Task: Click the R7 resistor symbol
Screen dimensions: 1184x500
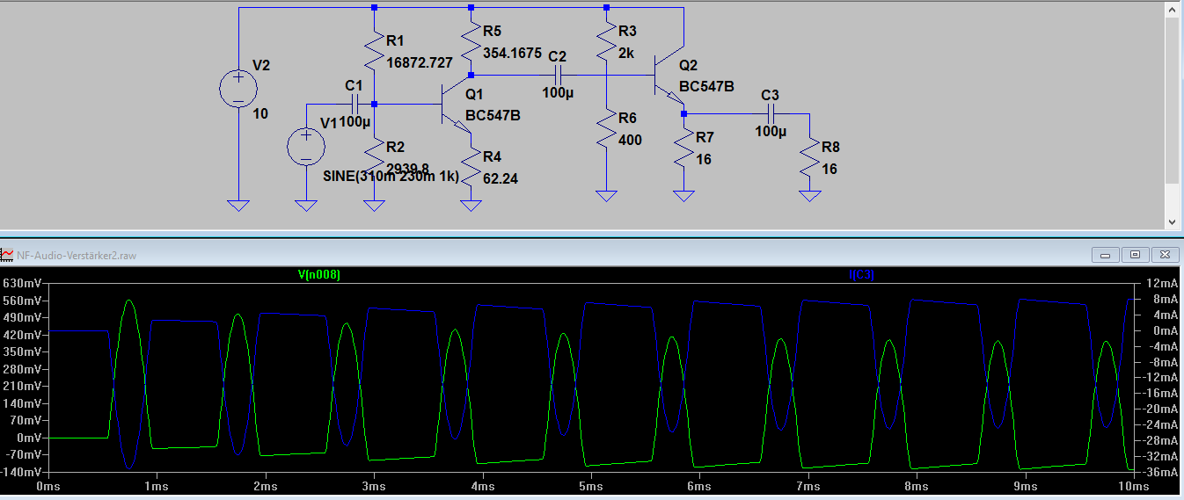Action: [684, 146]
